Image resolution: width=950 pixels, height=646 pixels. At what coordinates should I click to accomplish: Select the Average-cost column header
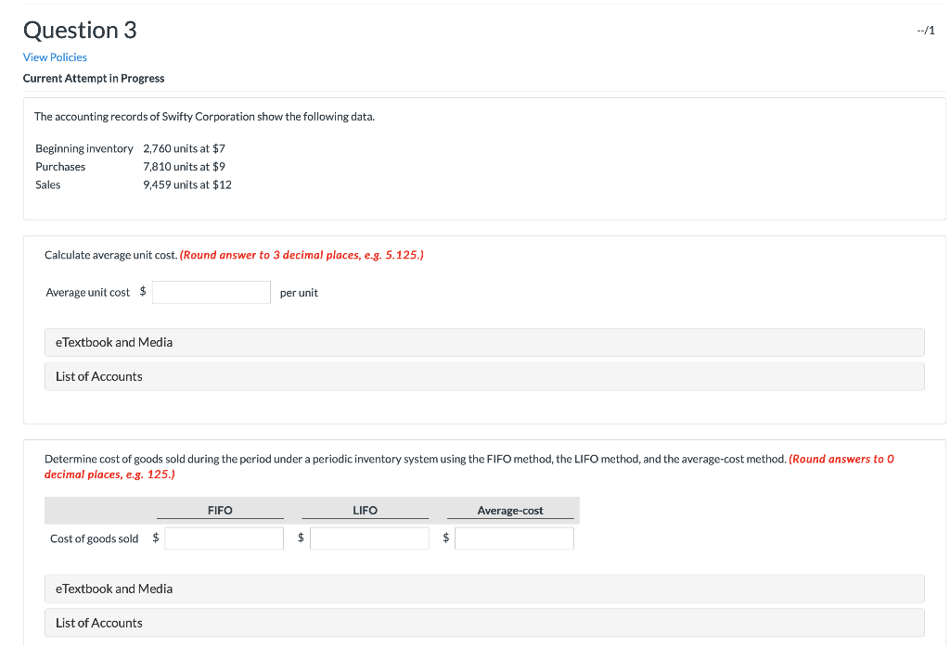511,510
